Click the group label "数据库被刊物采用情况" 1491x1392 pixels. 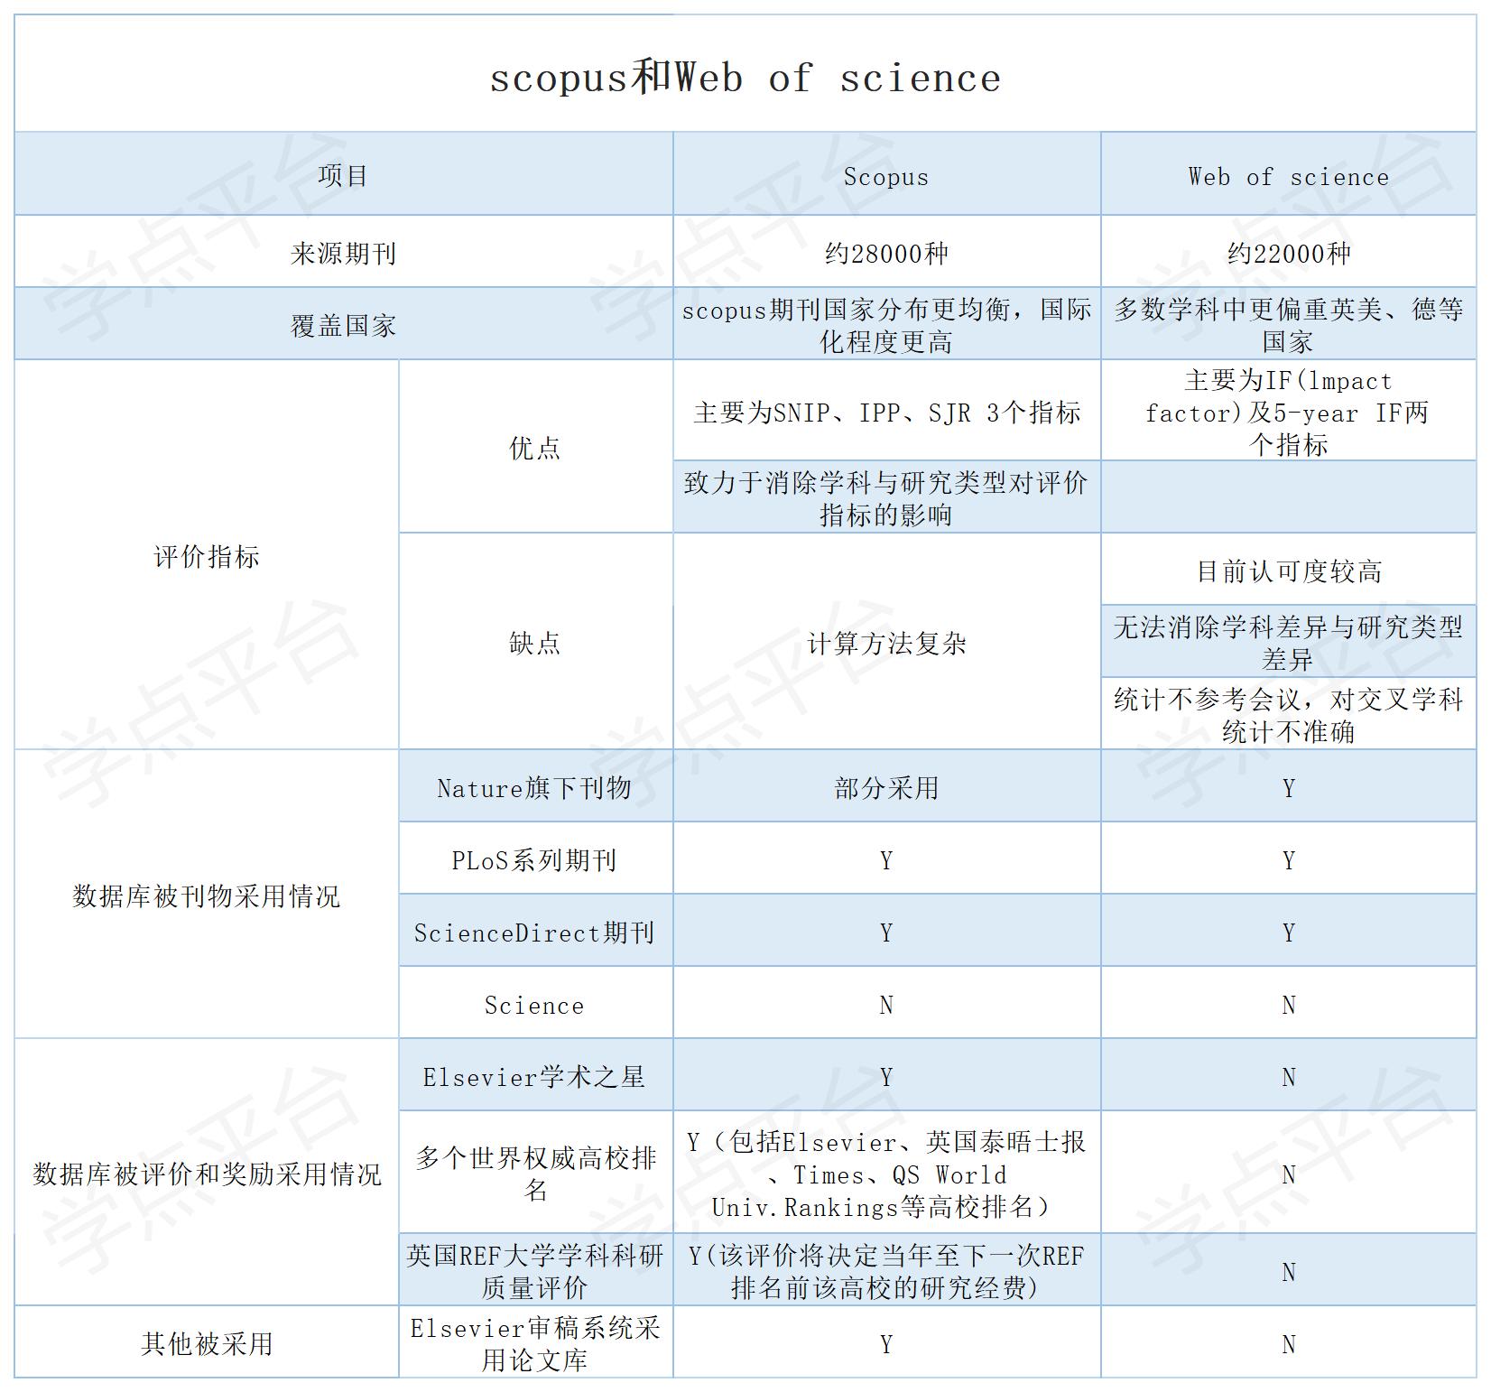click(x=207, y=895)
